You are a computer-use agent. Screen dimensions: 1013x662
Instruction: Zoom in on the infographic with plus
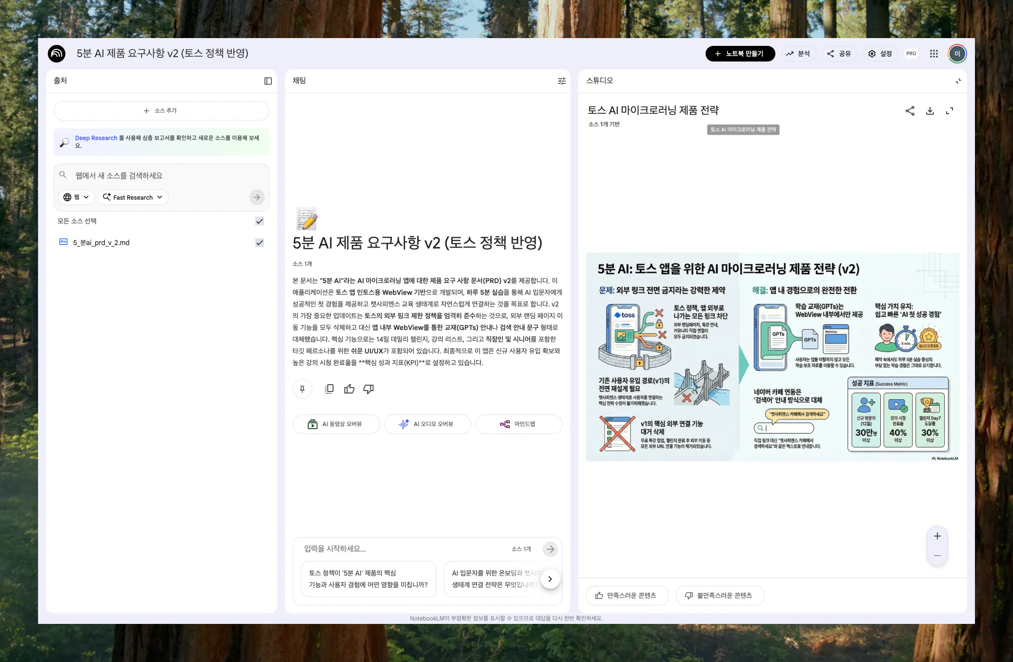coord(937,536)
